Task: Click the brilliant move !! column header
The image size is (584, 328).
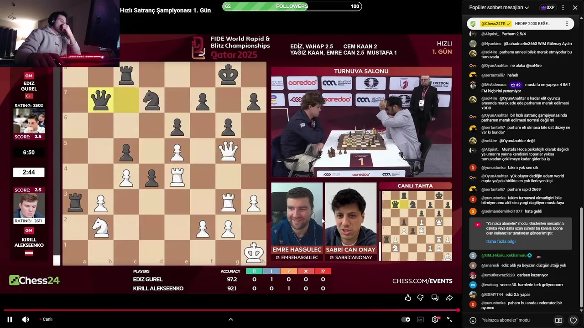Action: (254, 271)
